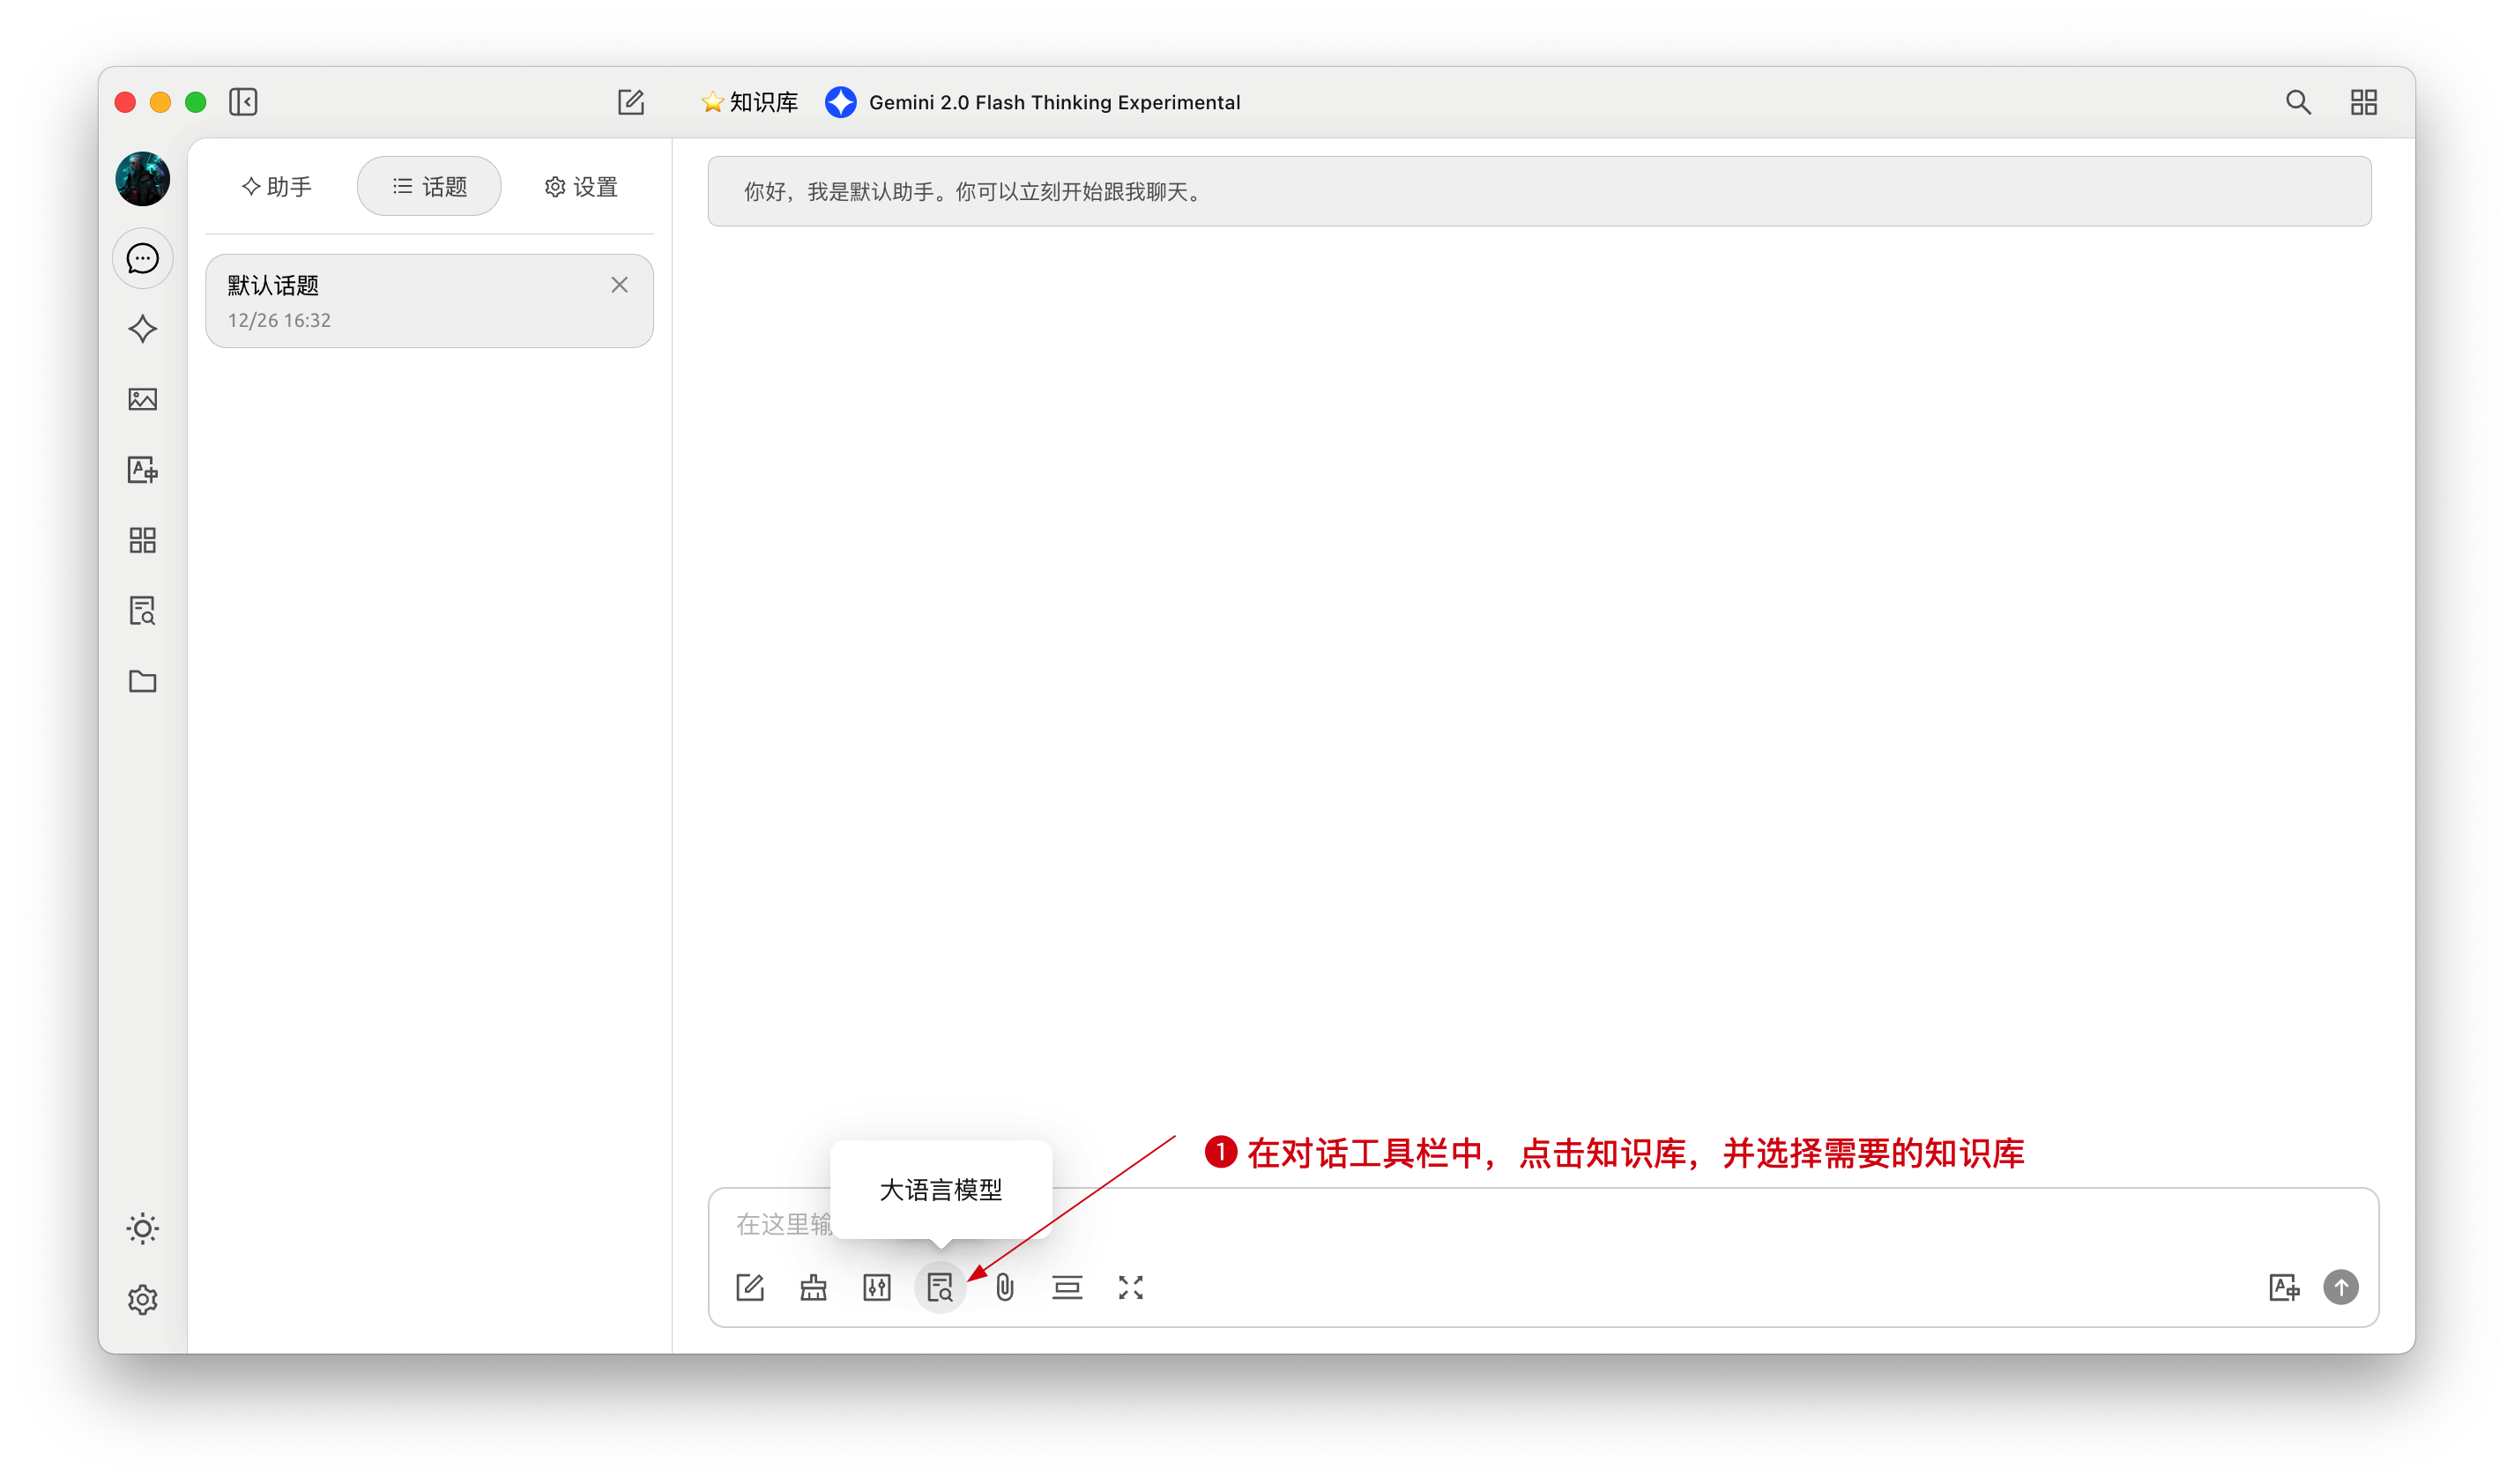2514x1484 pixels.
Task: Switch to the 设置 tab
Action: click(581, 187)
